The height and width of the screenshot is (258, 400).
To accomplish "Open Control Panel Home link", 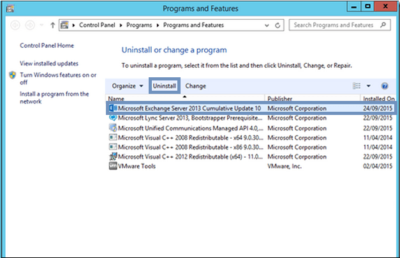I will click(x=47, y=45).
